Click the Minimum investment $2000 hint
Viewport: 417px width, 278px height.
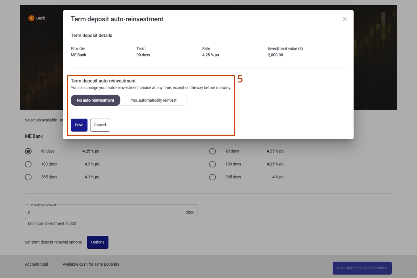pos(52,224)
